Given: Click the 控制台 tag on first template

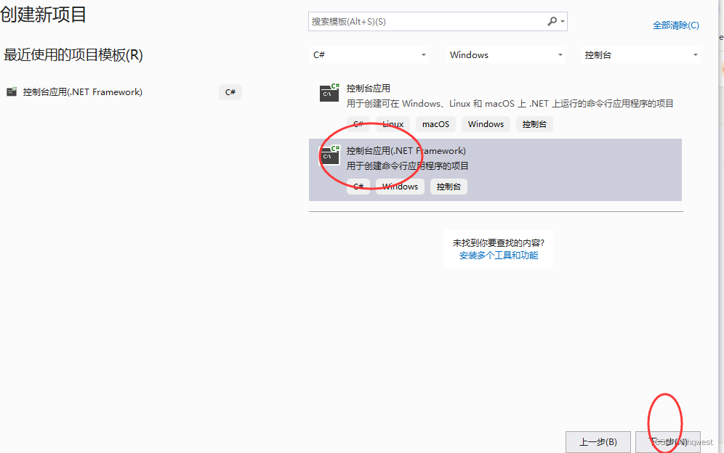Looking at the screenshot, I should 534,124.
